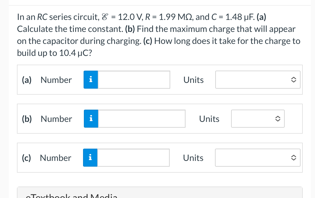Click inside the part (c) Number answer field
The height and width of the screenshot is (198, 315).
point(134,158)
